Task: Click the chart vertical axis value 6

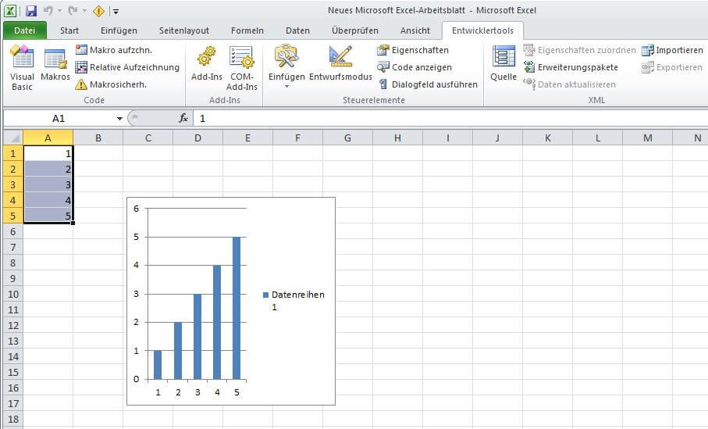Action: click(x=136, y=209)
